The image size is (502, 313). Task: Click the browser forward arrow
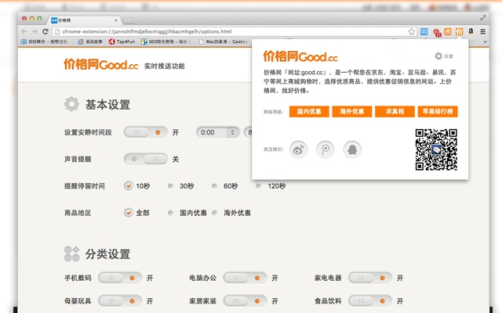click(35, 31)
